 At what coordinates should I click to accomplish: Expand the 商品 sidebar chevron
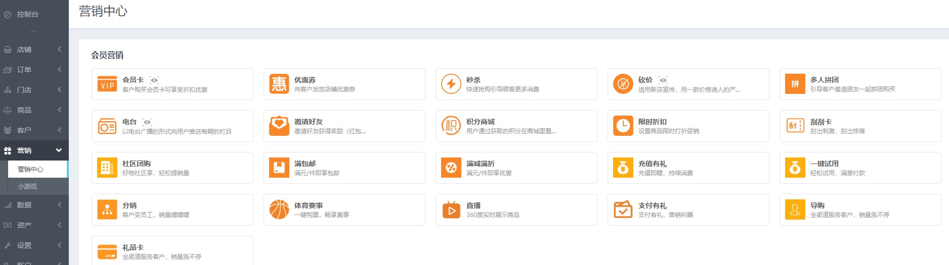60,110
